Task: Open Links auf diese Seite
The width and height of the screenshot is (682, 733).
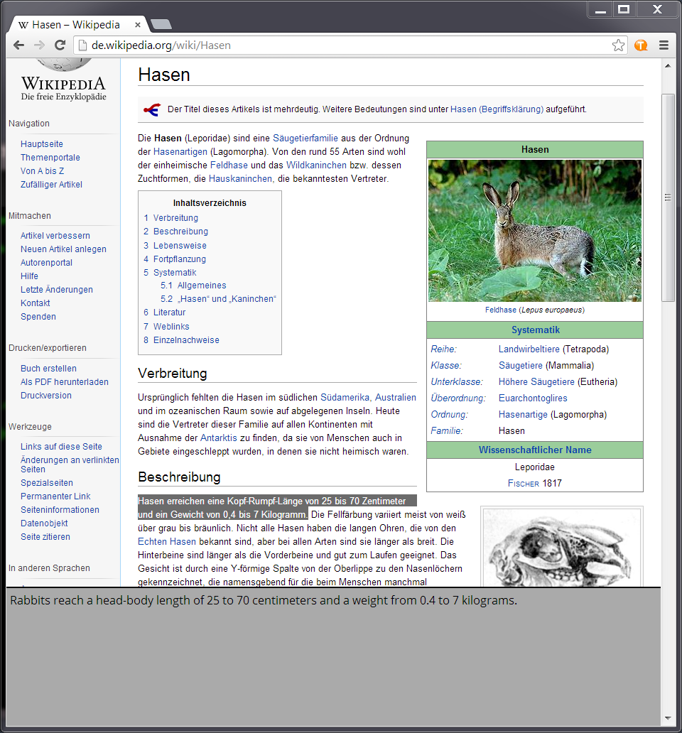Action: tap(61, 447)
